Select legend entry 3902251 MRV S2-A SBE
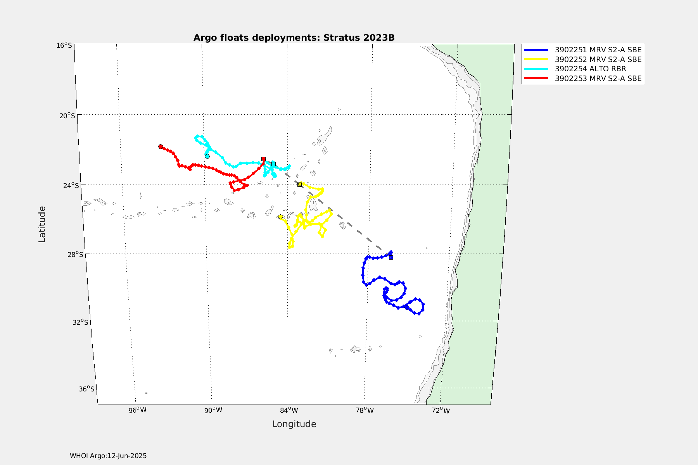The height and width of the screenshot is (465, 698). pos(582,50)
